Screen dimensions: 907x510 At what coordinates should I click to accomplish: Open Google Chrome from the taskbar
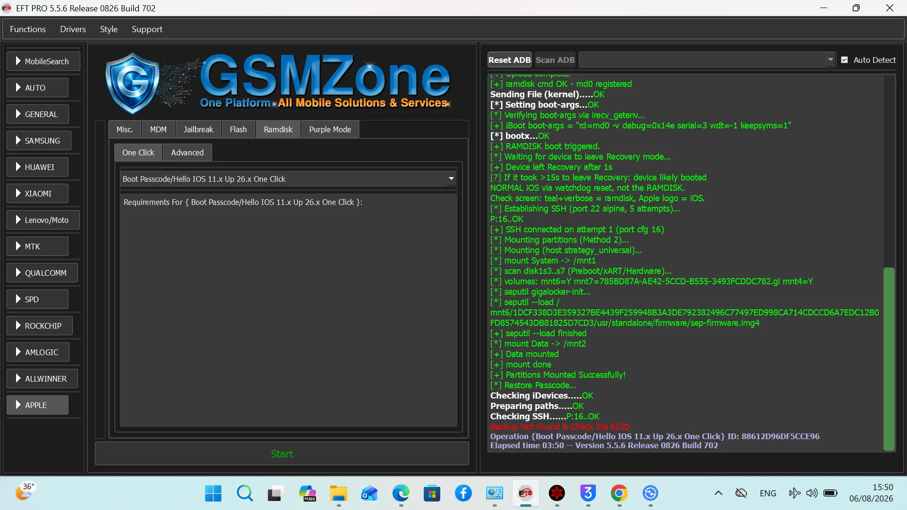[619, 493]
